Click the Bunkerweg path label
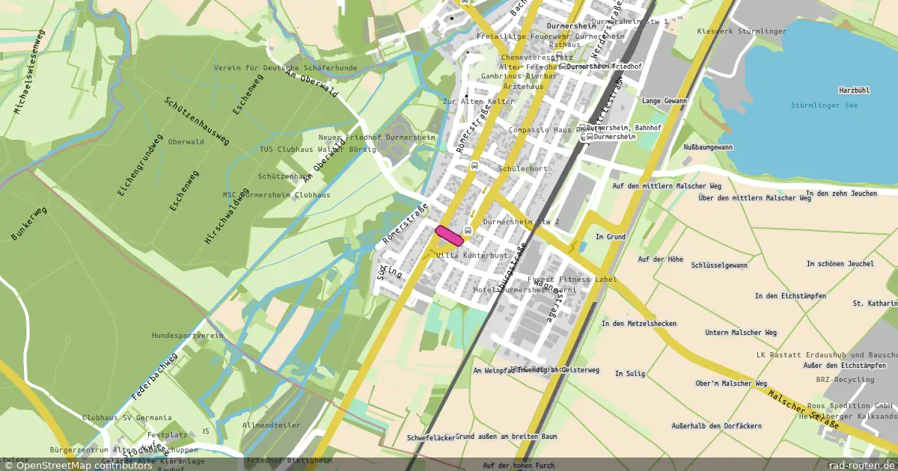Viewport: 898px width, 471px height. pos(29,224)
